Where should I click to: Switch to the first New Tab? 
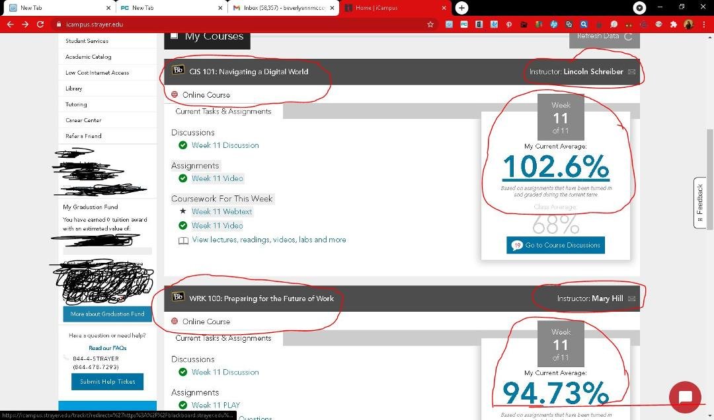click(x=59, y=8)
